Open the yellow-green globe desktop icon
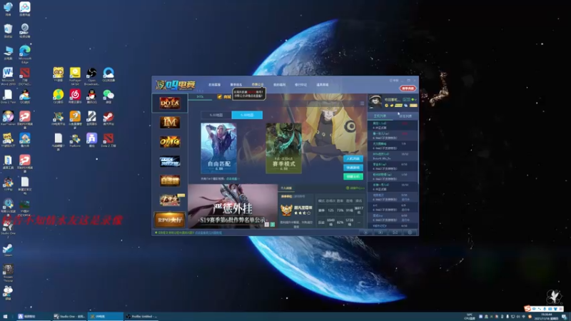The image size is (571, 321). click(59, 97)
